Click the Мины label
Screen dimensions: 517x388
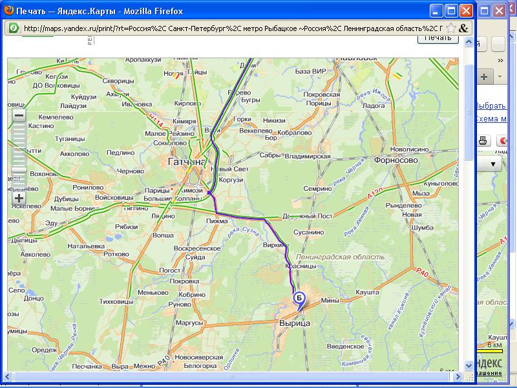tap(330, 301)
